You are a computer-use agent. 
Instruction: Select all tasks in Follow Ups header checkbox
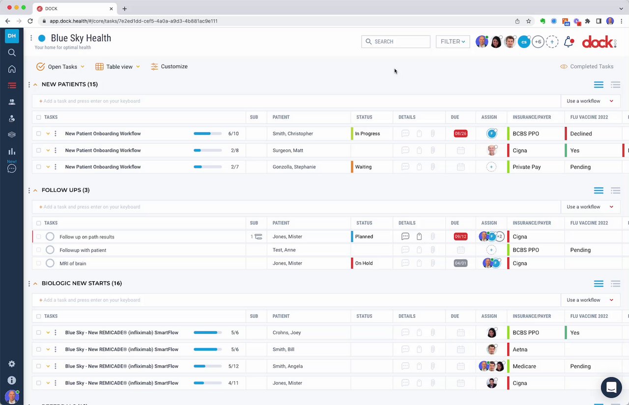39,223
